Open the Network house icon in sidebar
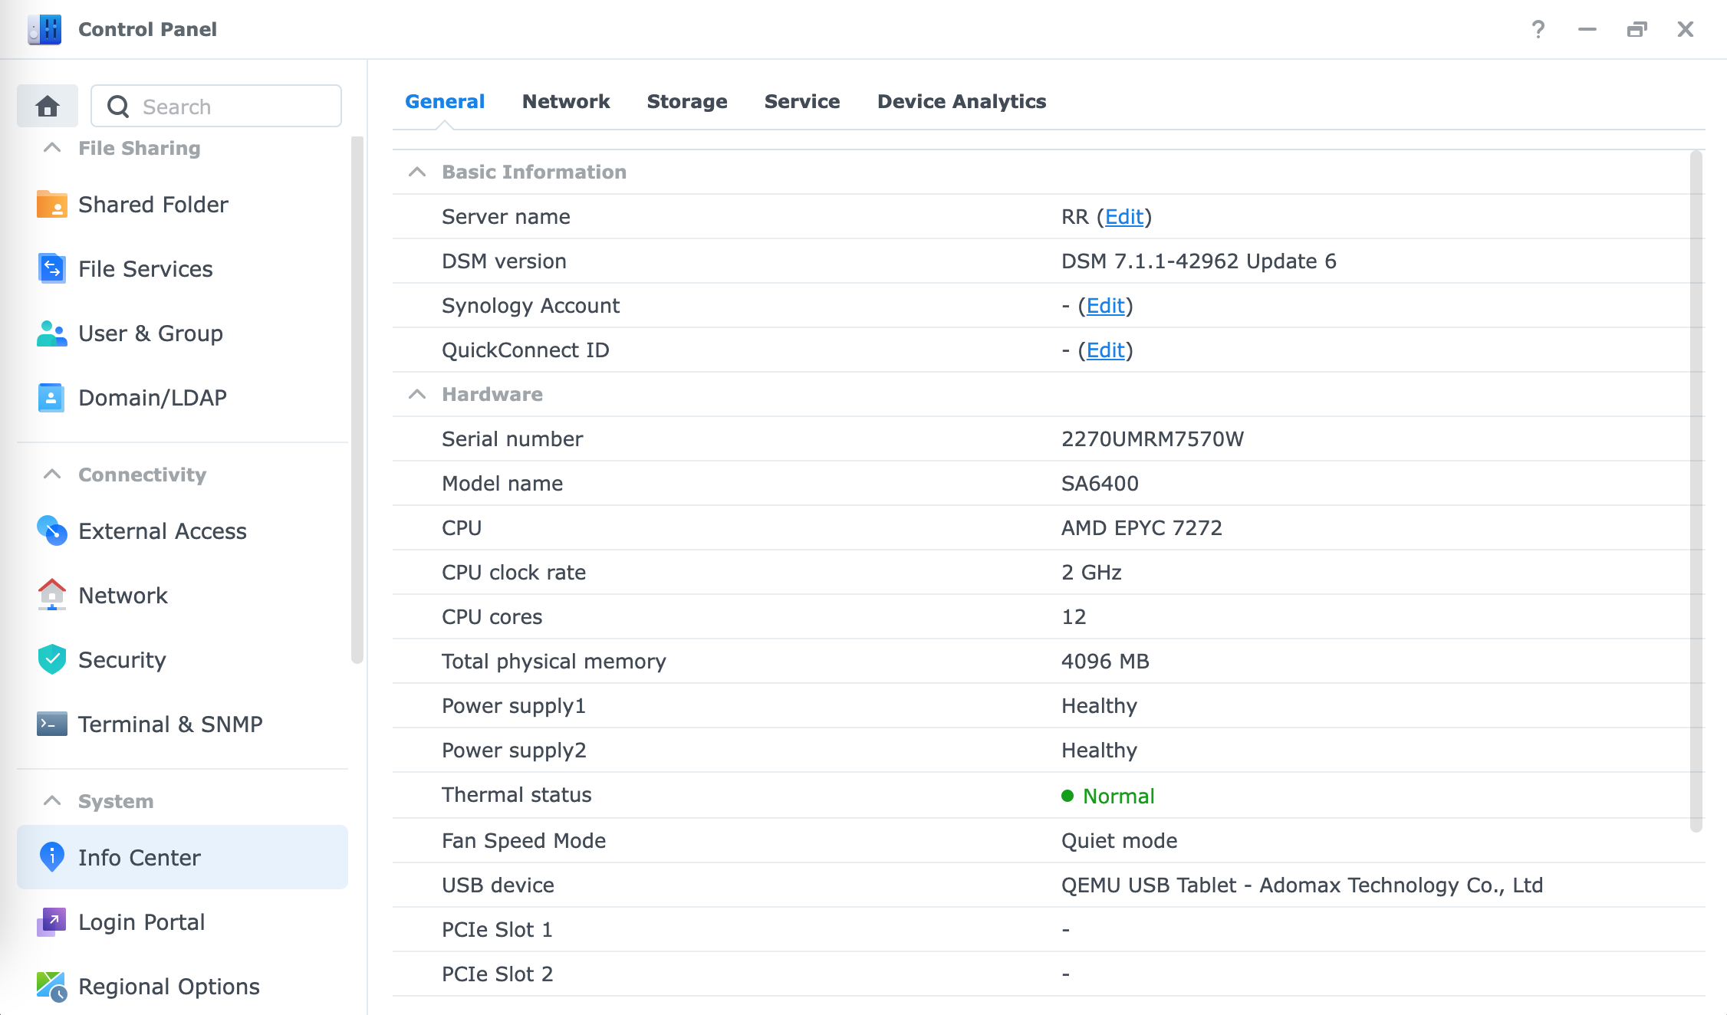This screenshot has height=1015, width=1727. click(x=51, y=596)
